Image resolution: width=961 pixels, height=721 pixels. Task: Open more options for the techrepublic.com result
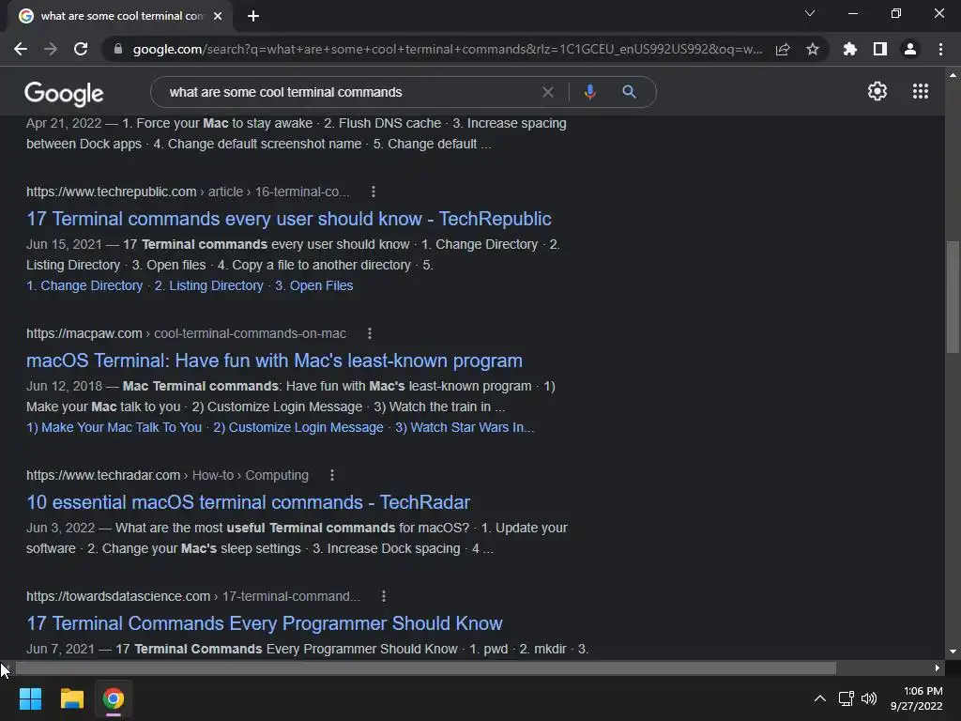(374, 192)
